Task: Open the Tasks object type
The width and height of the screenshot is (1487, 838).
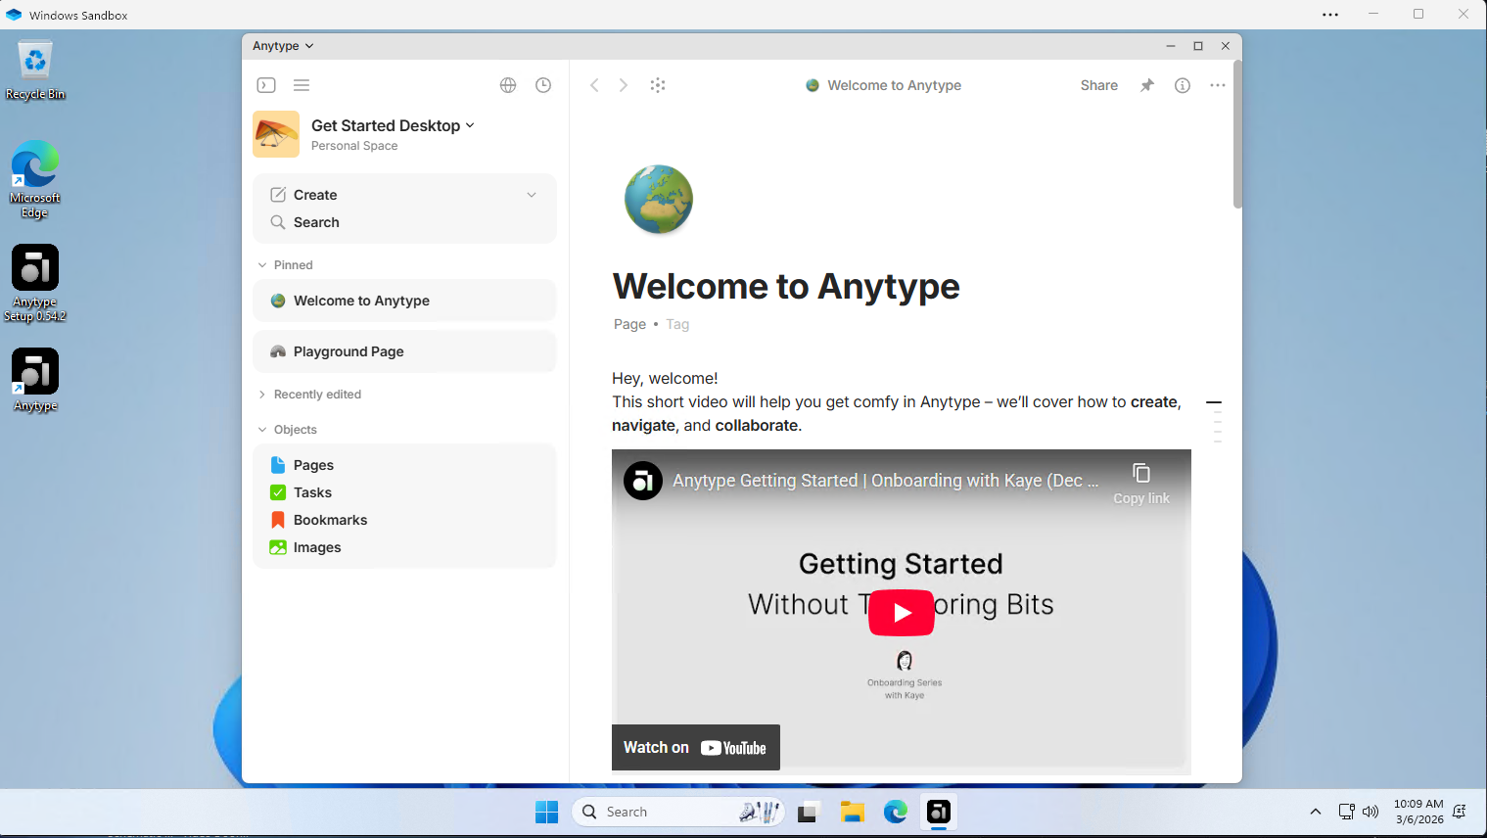Action: 404,492
